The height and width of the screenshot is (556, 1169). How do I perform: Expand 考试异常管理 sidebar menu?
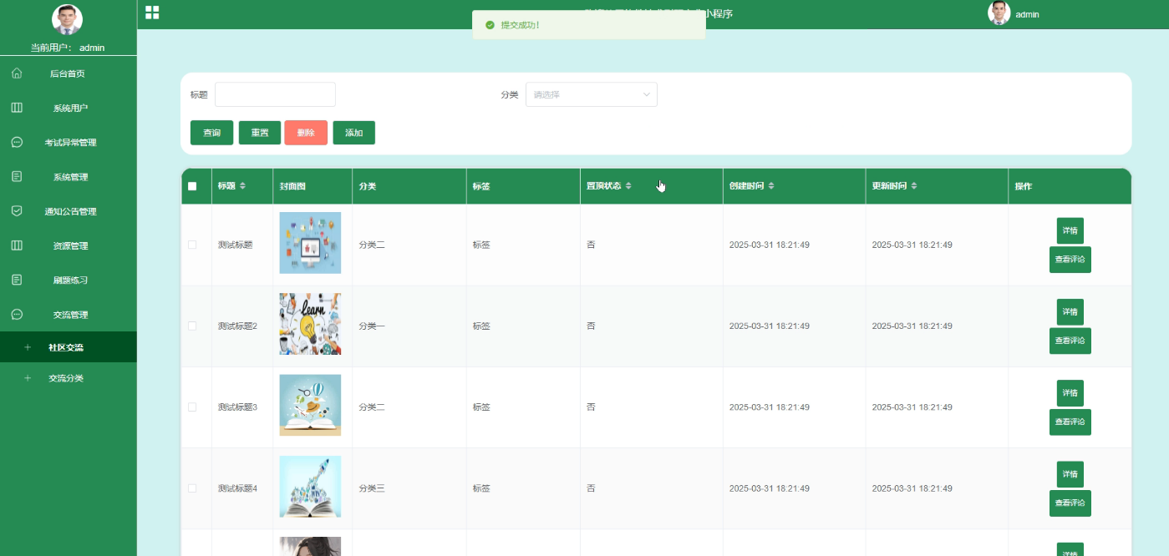(69, 143)
